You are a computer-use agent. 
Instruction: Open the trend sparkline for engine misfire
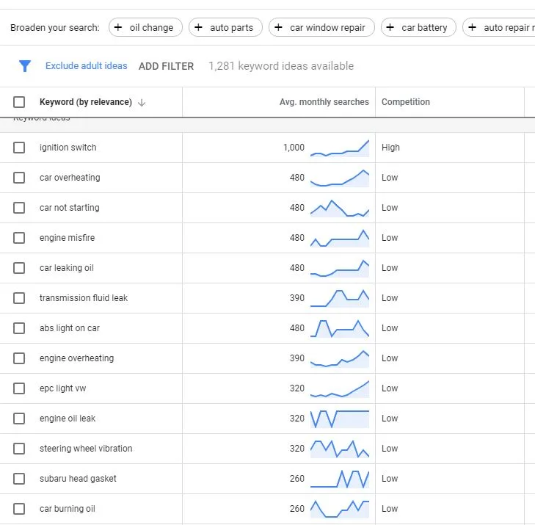pyautogui.click(x=340, y=238)
